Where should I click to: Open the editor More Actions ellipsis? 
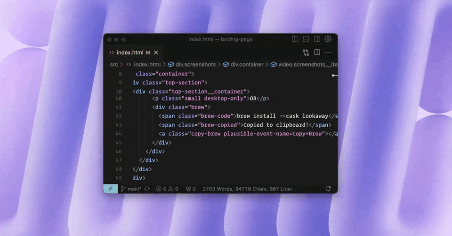(328, 53)
